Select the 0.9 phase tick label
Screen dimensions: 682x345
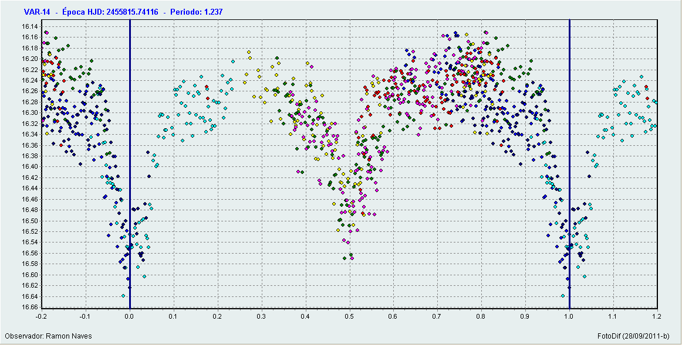point(525,317)
